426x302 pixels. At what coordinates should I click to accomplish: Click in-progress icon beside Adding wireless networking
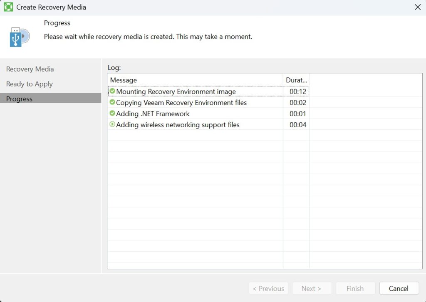coord(112,124)
